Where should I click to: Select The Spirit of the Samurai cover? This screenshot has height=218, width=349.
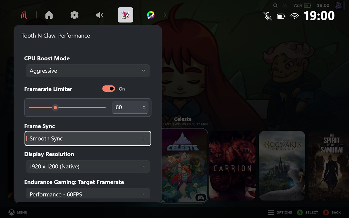(328, 166)
